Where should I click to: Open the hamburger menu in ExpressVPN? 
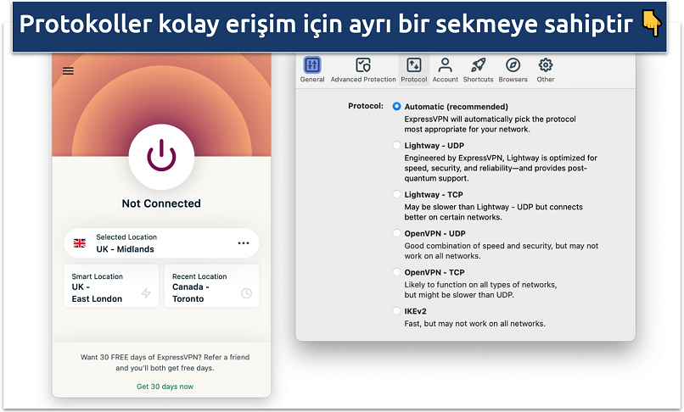68,71
